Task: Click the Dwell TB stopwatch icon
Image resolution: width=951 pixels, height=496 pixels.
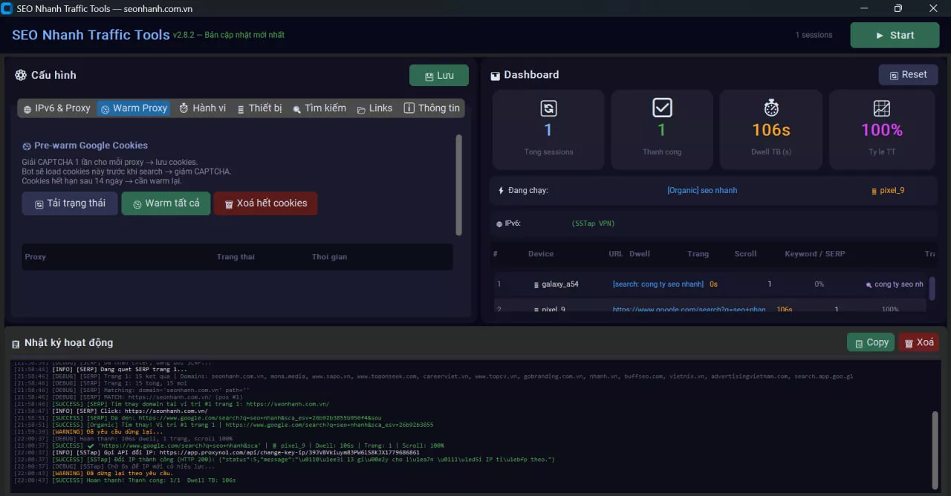Action: point(771,108)
